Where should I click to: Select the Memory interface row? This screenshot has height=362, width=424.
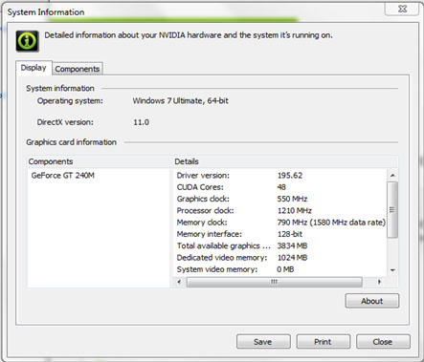280,234
